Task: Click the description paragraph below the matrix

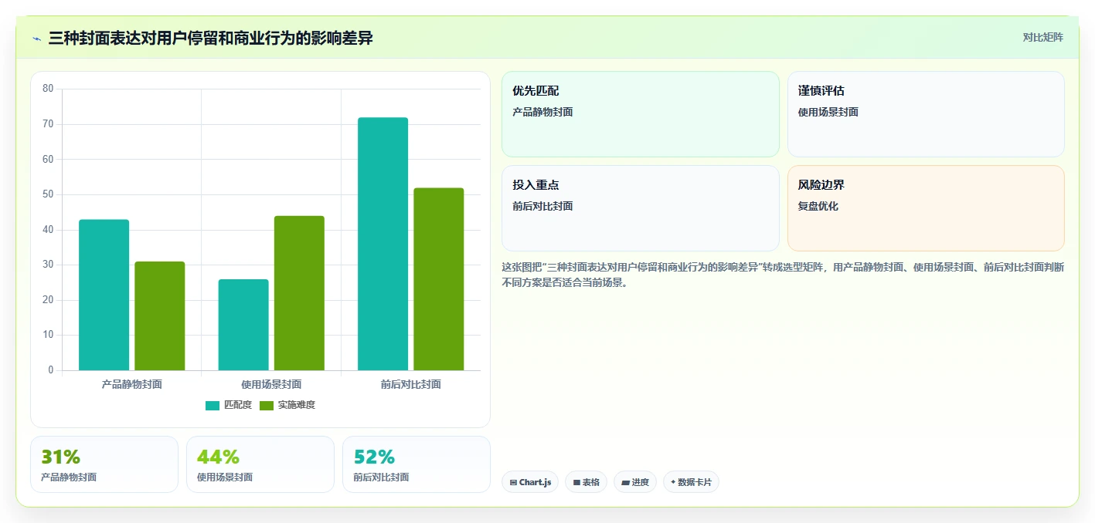Action: [x=783, y=275]
